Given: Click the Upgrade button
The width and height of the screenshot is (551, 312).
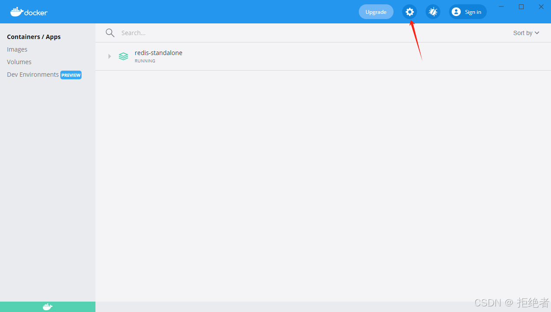Looking at the screenshot, I should click(x=376, y=12).
